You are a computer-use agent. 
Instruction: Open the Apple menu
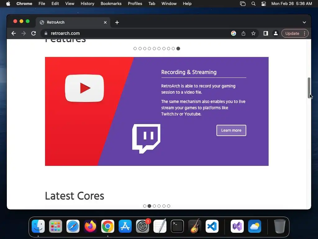click(x=8, y=4)
